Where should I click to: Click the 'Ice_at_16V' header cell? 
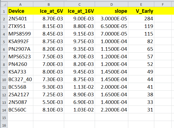coord(80,11)
